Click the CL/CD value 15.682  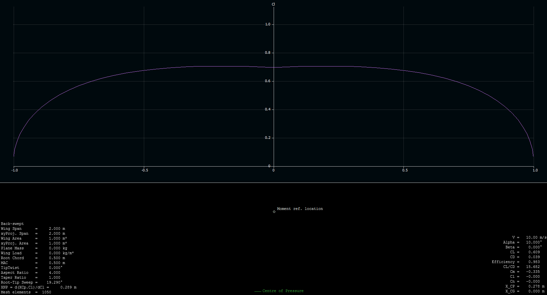(x=533, y=267)
